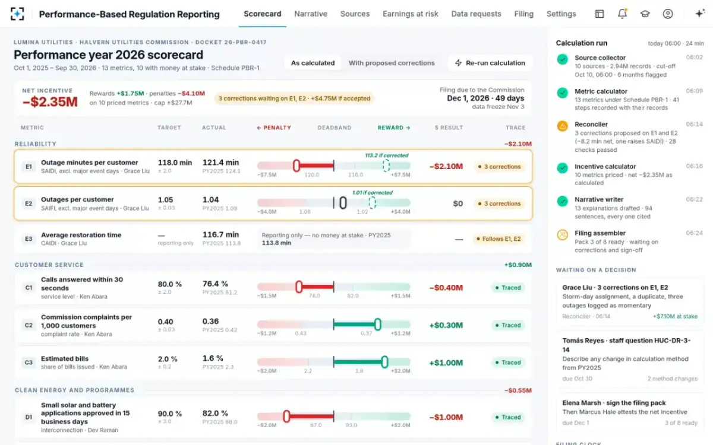Screen dimensions: 713x445
Task: Open the sparkle assistant icon
Action: 699,14
